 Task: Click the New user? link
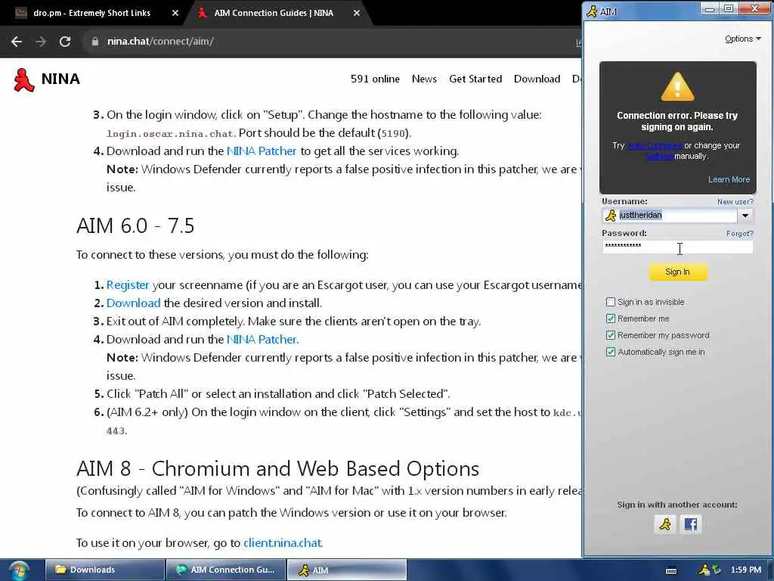pyautogui.click(x=735, y=201)
